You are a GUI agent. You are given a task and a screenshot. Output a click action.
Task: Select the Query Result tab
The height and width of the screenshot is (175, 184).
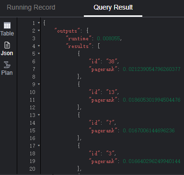point(113,7)
